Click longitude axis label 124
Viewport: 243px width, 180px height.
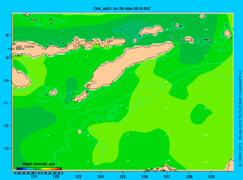click(101, 177)
